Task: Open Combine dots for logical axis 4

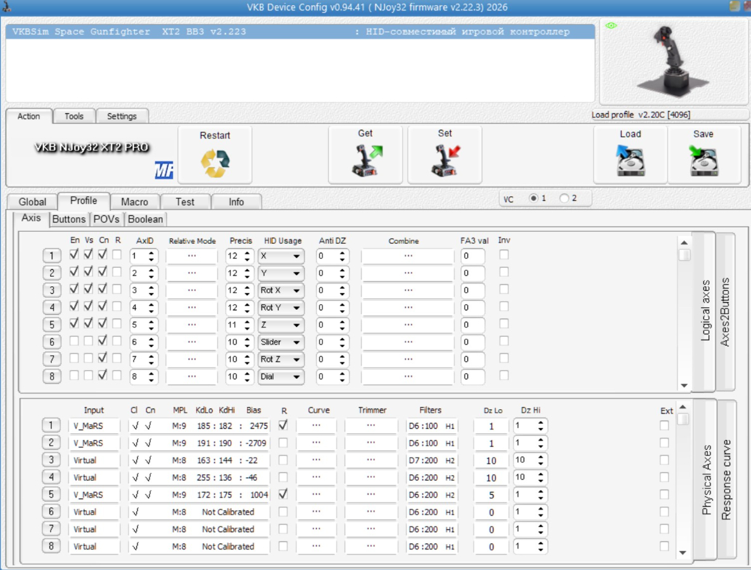Action: point(408,308)
